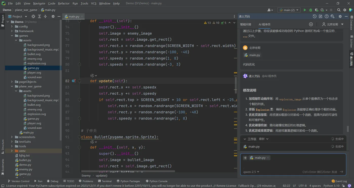
Task: Select the opened file locator target icon
Action: (33, 16)
